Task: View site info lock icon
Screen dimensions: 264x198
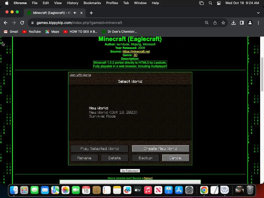Action: 32,23
